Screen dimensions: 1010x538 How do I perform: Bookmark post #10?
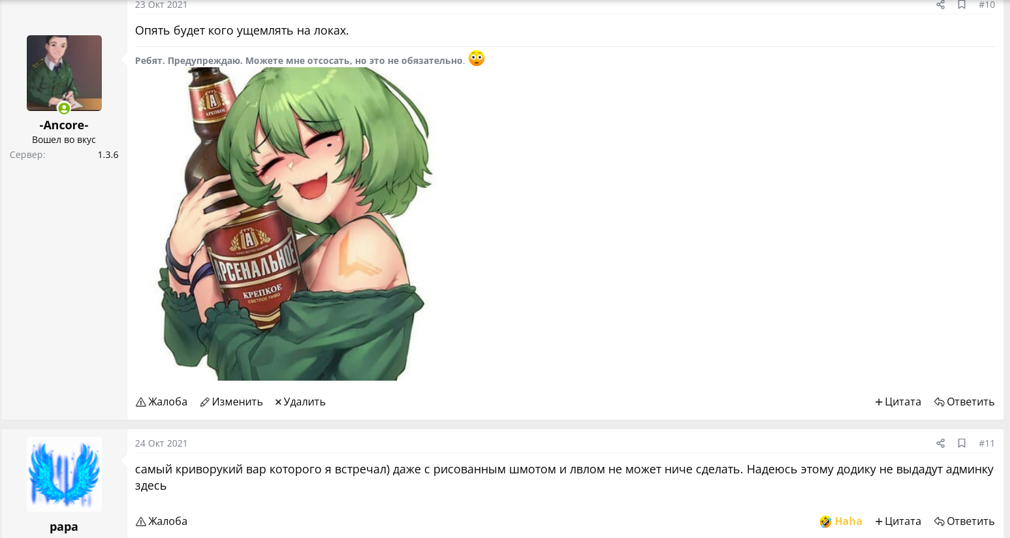(962, 5)
